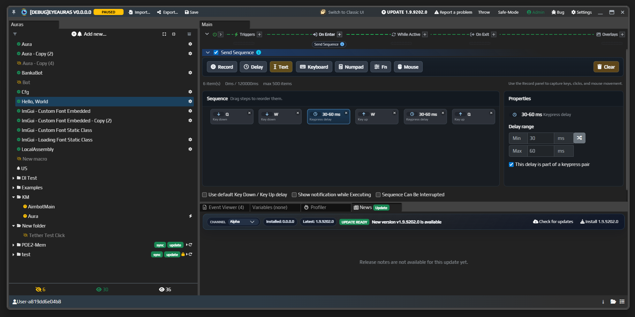Click the plus icon beside While Active
Screen dimensions: 635x317
coord(425,34)
